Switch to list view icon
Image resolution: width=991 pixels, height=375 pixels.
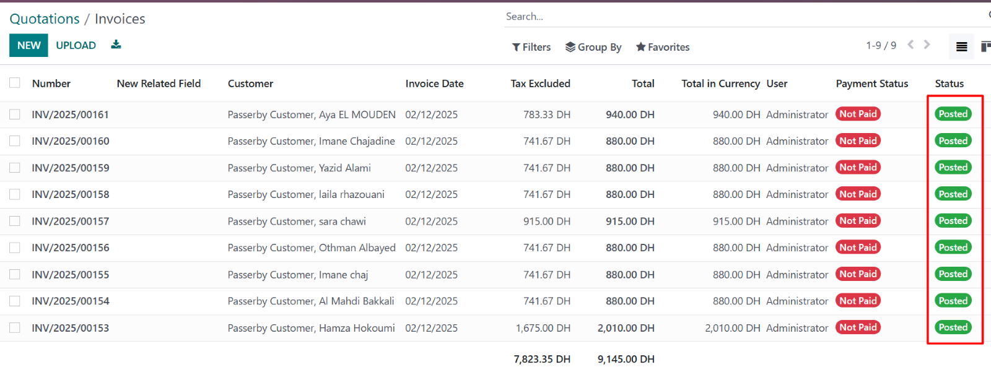click(x=961, y=46)
